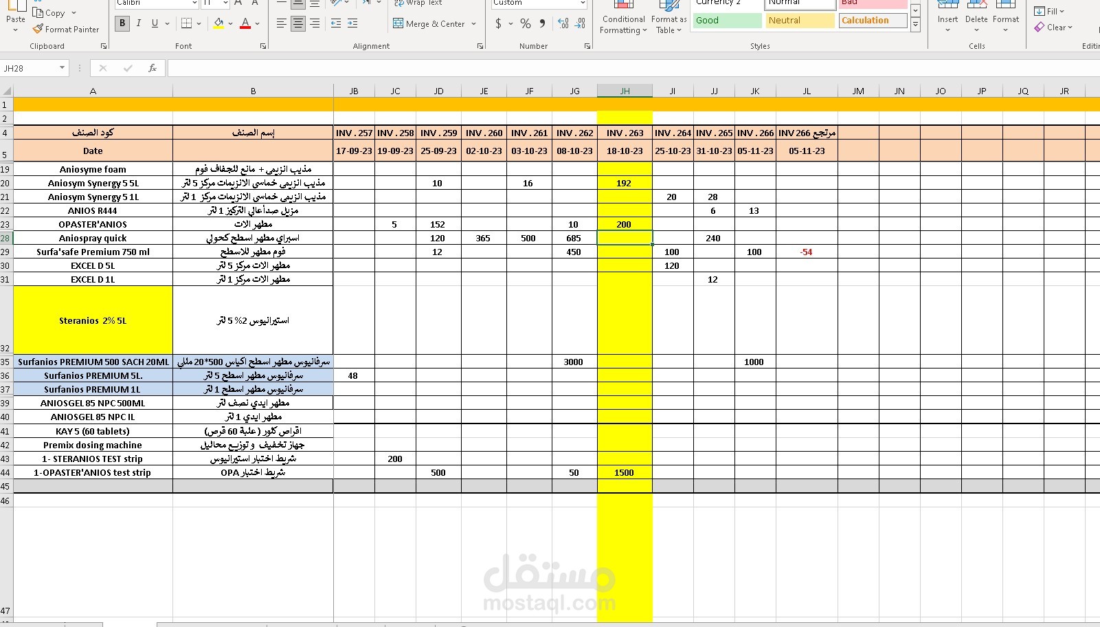Apply right text alignment
Viewport: 1100px width, 627px height.
(315, 23)
